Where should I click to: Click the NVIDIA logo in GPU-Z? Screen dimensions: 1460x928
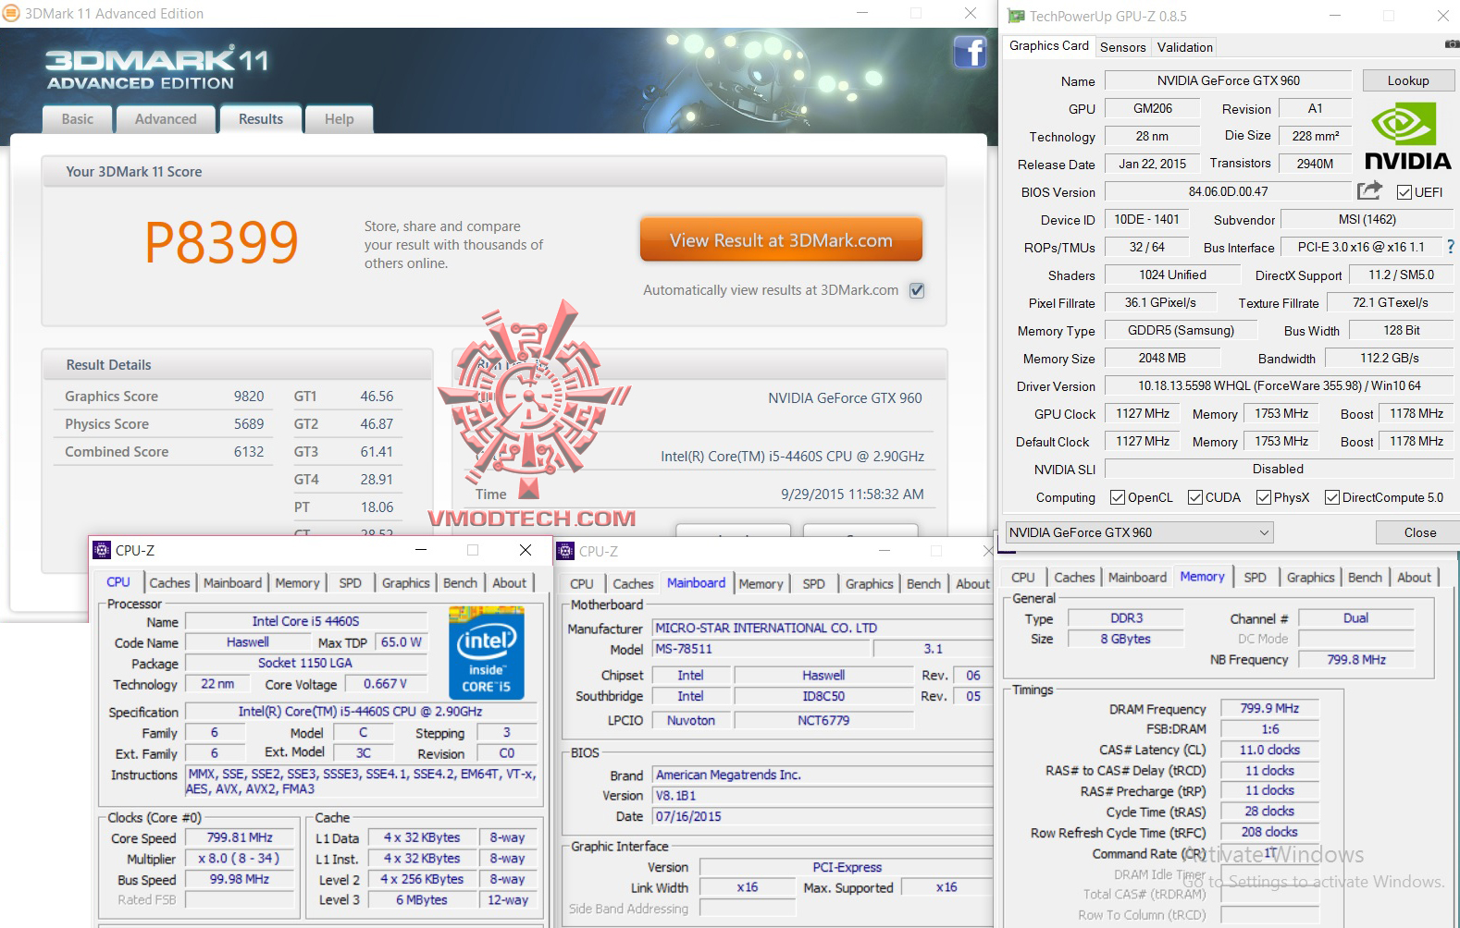(1407, 136)
